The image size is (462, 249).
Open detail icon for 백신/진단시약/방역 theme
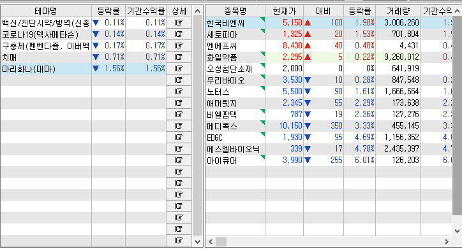pyautogui.click(x=179, y=23)
